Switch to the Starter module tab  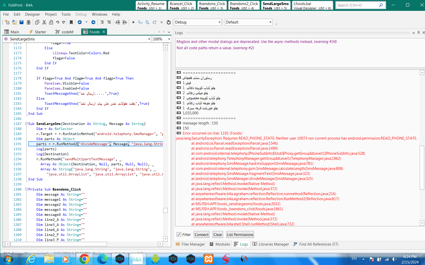pyautogui.click(x=38, y=32)
